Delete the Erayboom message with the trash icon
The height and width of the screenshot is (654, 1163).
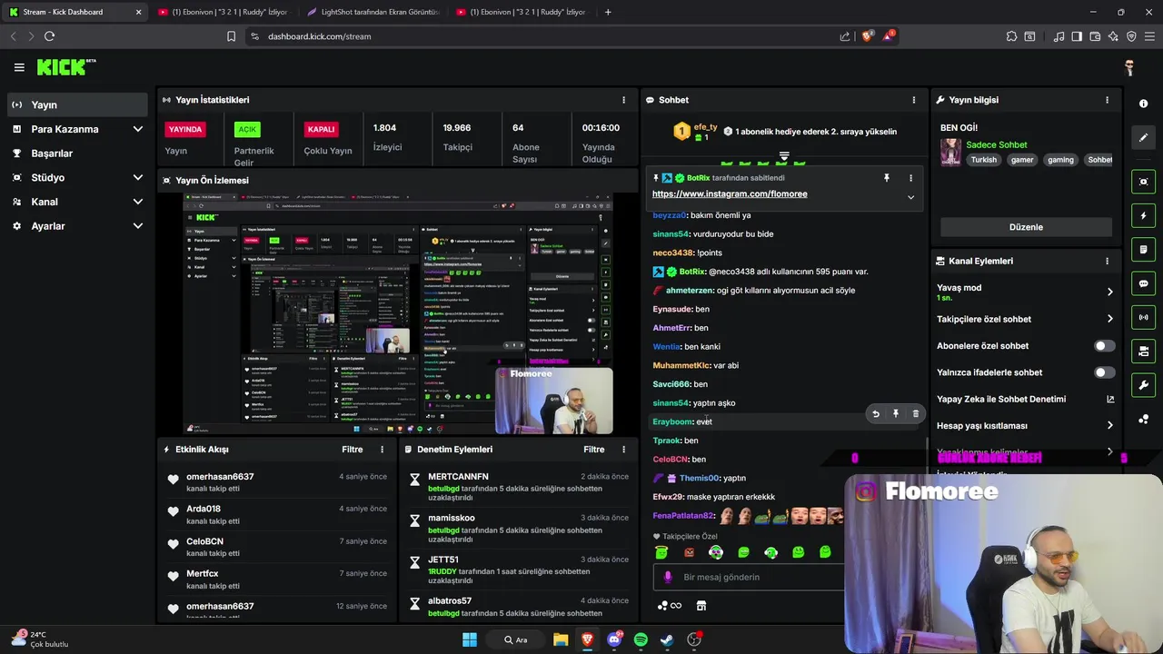point(915,414)
